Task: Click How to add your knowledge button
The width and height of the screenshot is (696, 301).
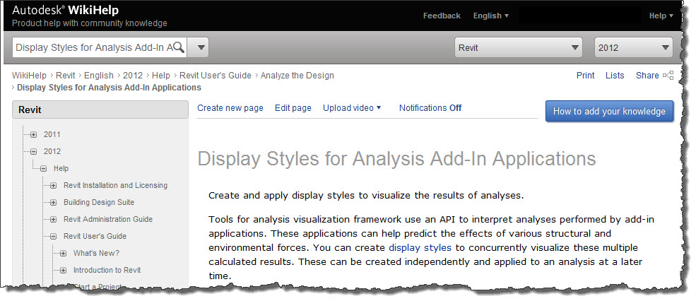Action: pos(609,111)
